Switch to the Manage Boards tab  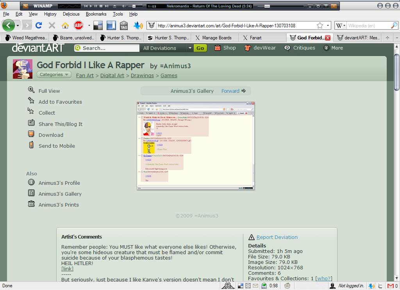pos(216,38)
